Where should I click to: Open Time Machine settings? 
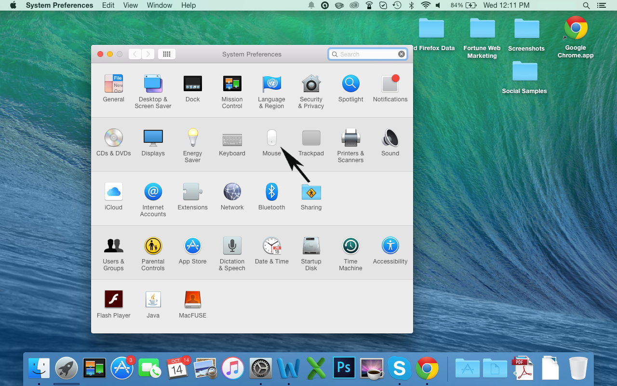click(x=350, y=246)
